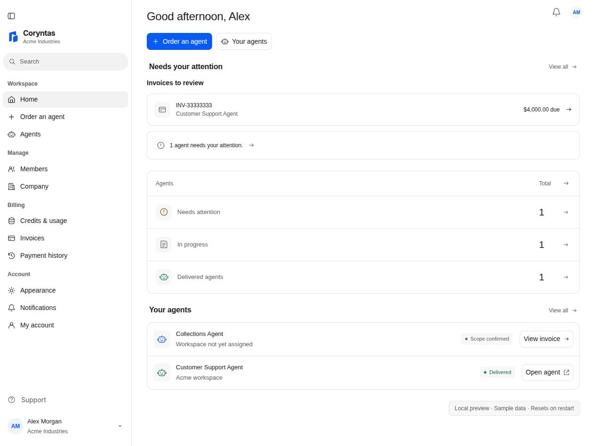Screen dimensions: 595x446
Task: Click the Members people icon
Action: [x=12, y=169]
